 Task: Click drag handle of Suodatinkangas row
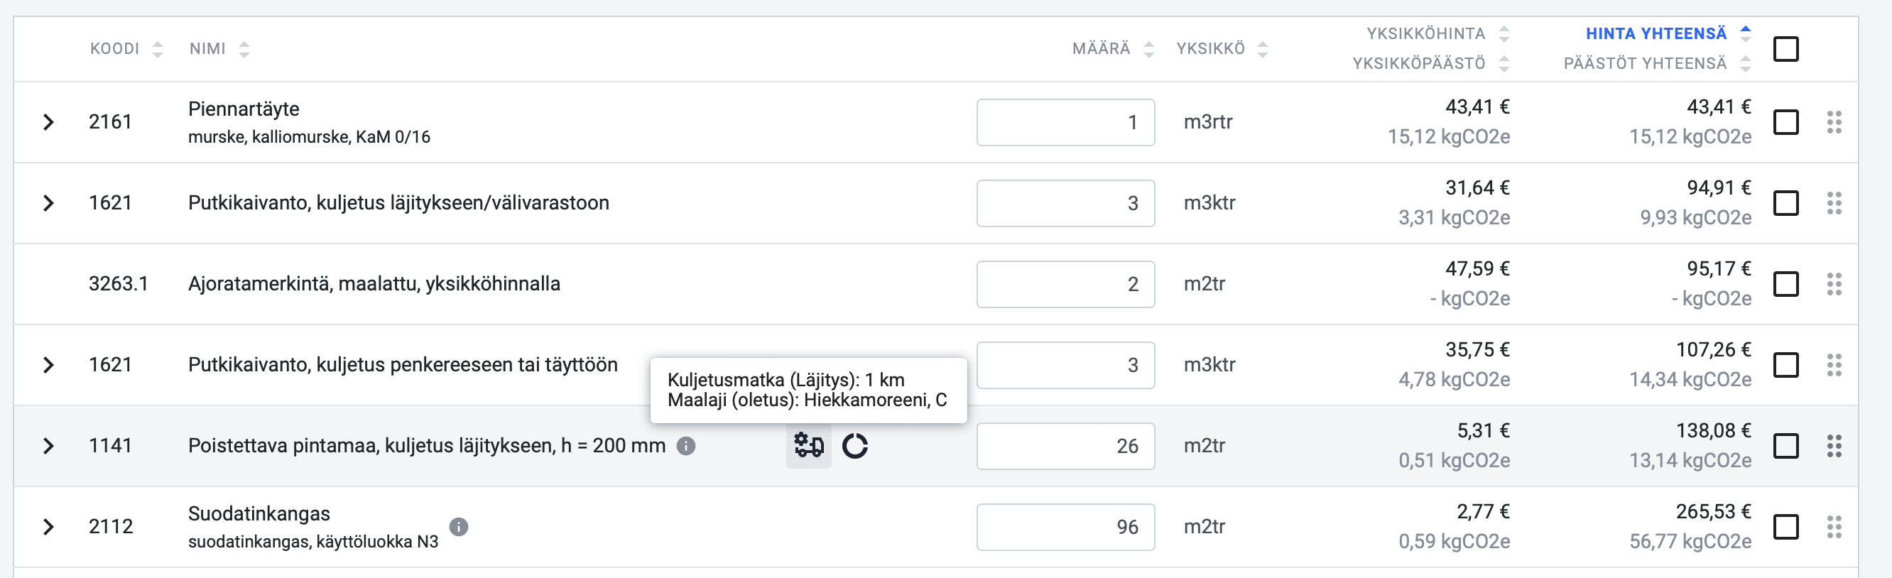point(1834,527)
